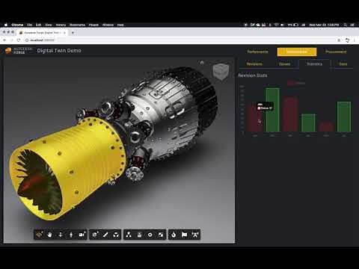Open Chrome three-dot menu

tap(355, 40)
